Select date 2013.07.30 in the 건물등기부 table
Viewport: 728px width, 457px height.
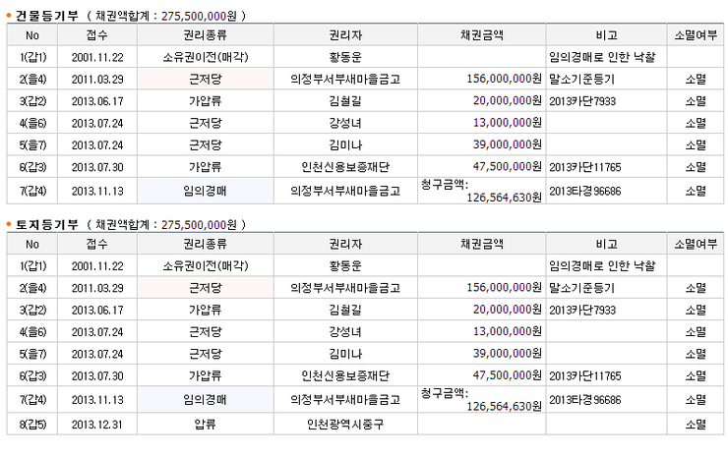[x=97, y=167]
